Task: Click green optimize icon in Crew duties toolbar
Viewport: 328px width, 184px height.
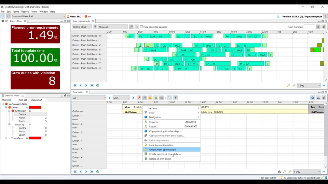Action: pyautogui.click(x=156, y=98)
